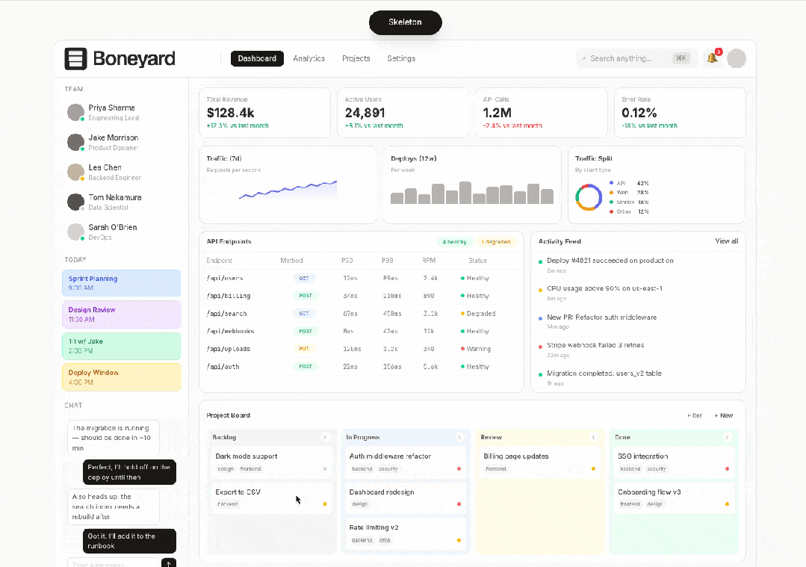Click View all in Activity Feed
Image resolution: width=806 pixels, height=567 pixels.
click(726, 241)
